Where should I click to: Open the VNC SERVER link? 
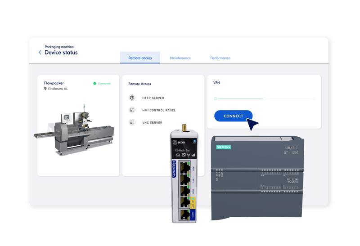coord(152,122)
